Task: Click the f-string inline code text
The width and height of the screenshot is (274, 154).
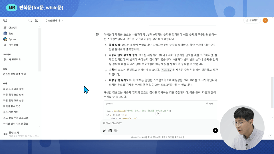Action: click(166, 70)
